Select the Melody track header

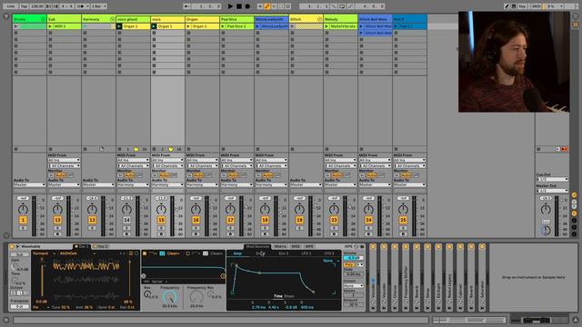point(340,19)
